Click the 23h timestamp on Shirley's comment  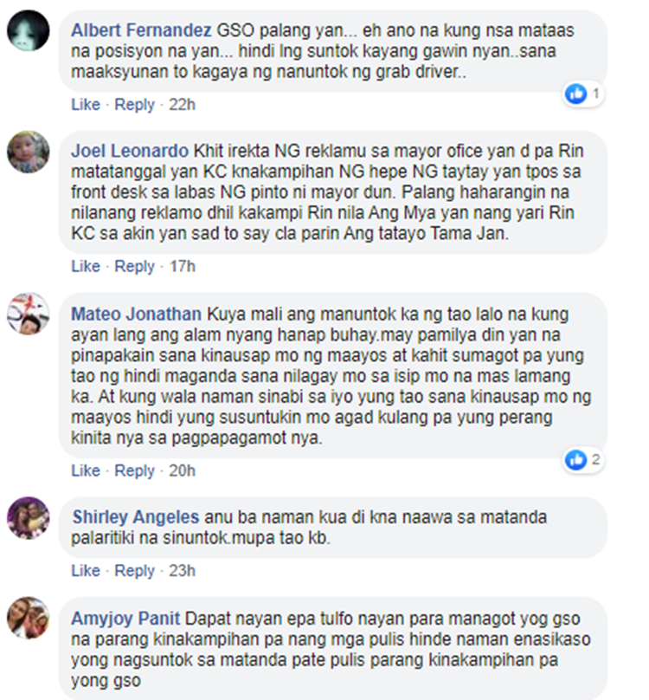coord(182,571)
